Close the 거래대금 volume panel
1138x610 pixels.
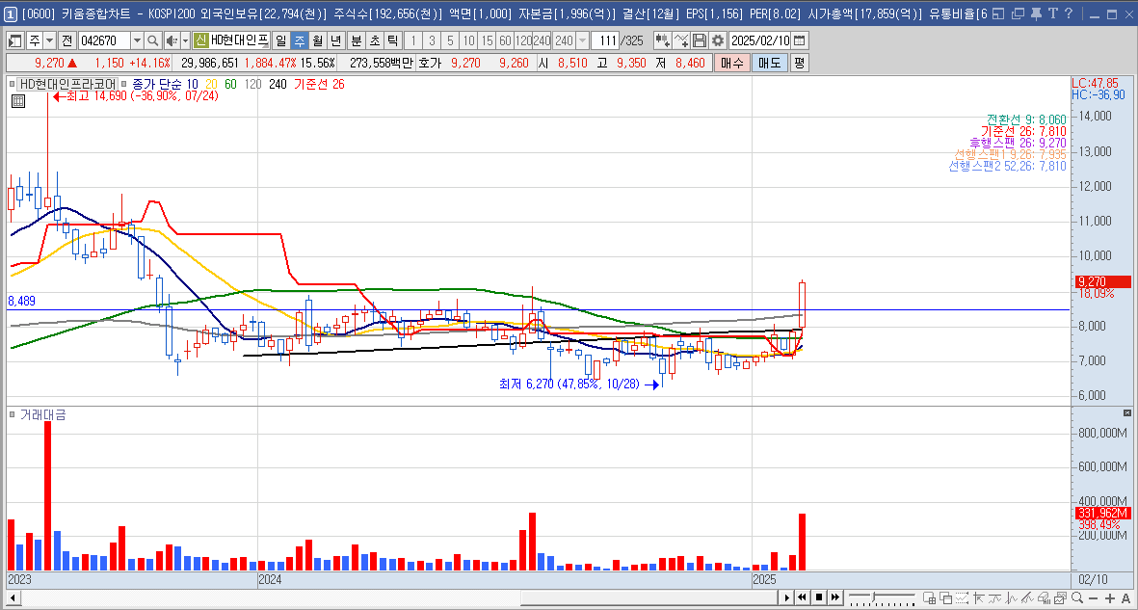(1127, 413)
